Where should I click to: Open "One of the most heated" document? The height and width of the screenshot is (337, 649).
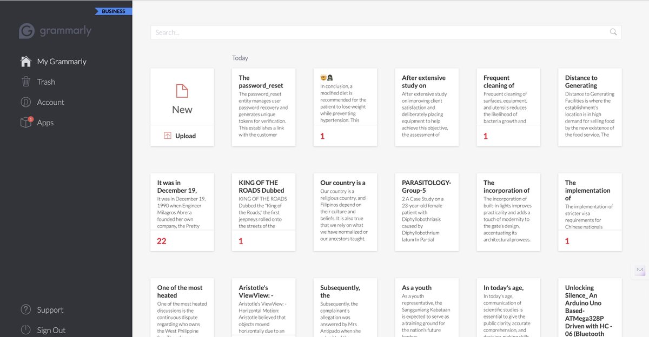click(182, 308)
